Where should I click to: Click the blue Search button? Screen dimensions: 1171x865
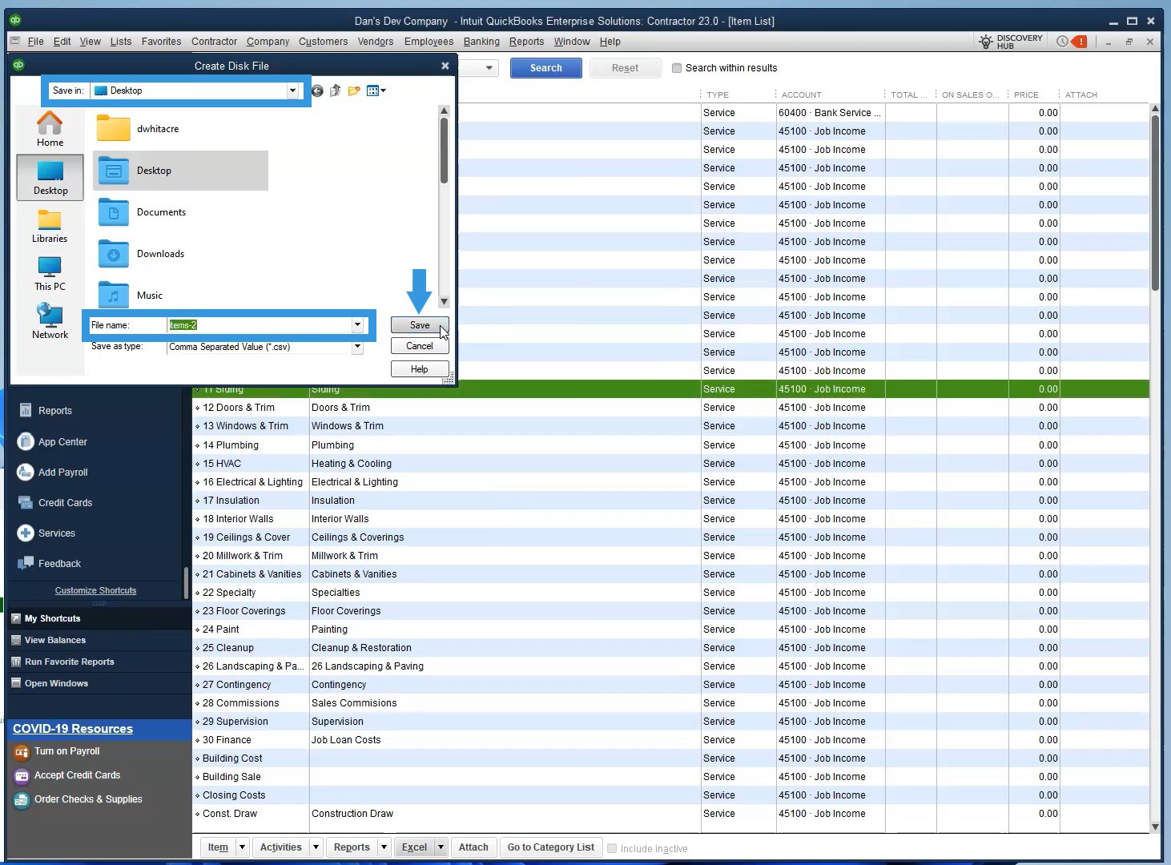click(545, 68)
